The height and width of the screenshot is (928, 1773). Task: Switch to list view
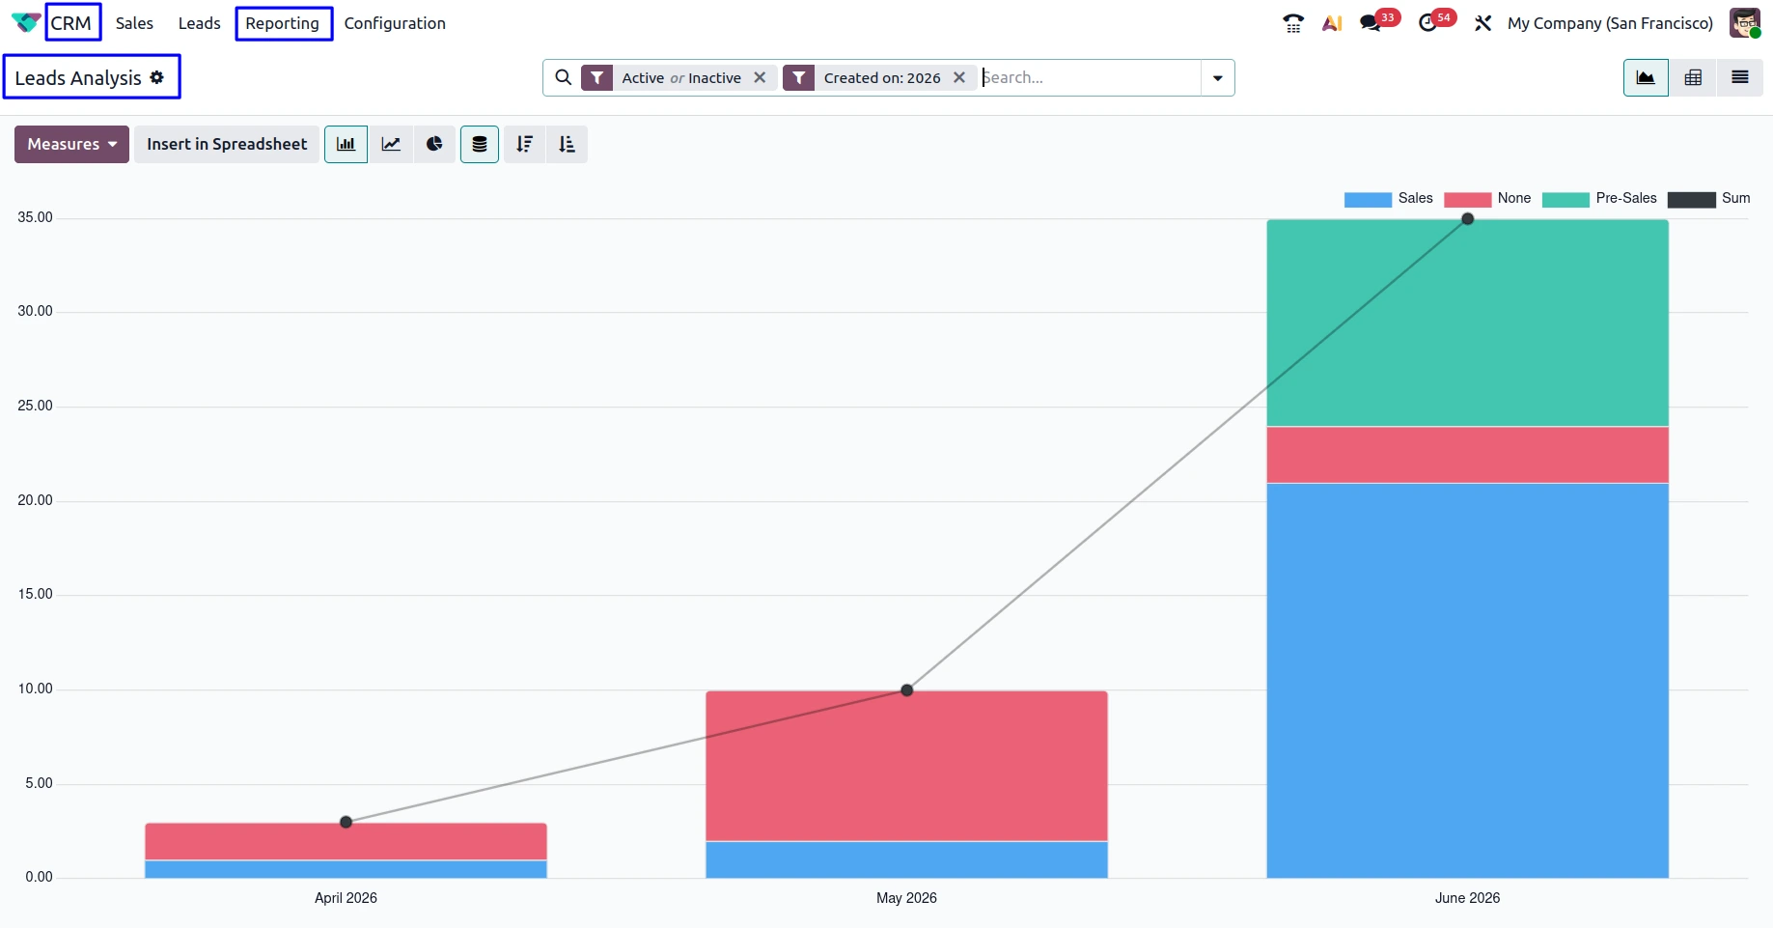(x=1740, y=77)
